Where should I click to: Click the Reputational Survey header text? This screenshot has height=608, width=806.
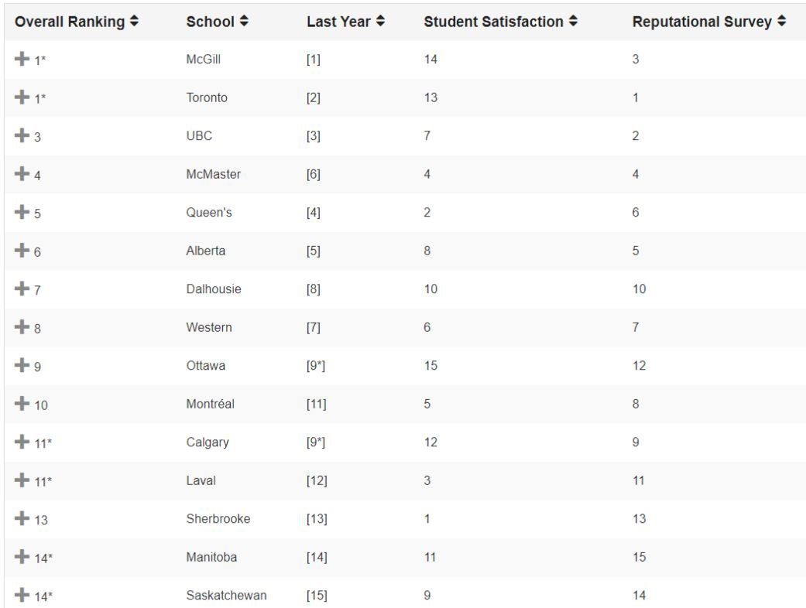pyautogui.click(x=702, y=22)
